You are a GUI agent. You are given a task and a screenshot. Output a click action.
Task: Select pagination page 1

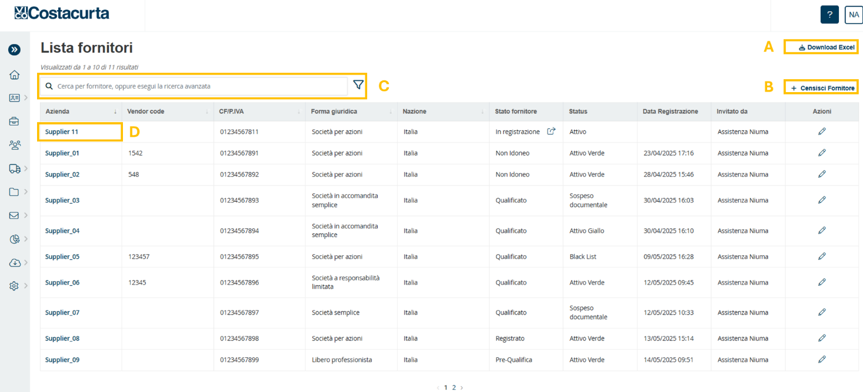(x=446, y=387)
